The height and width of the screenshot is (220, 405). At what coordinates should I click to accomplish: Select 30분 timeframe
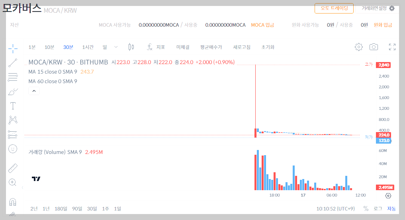tap(68, 47)
